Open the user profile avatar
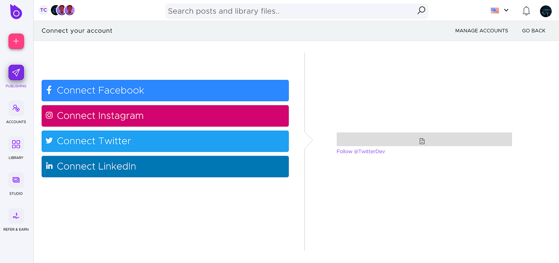Image resolution: width=559 pixels, height=263 pixels. tap(546, 11)
